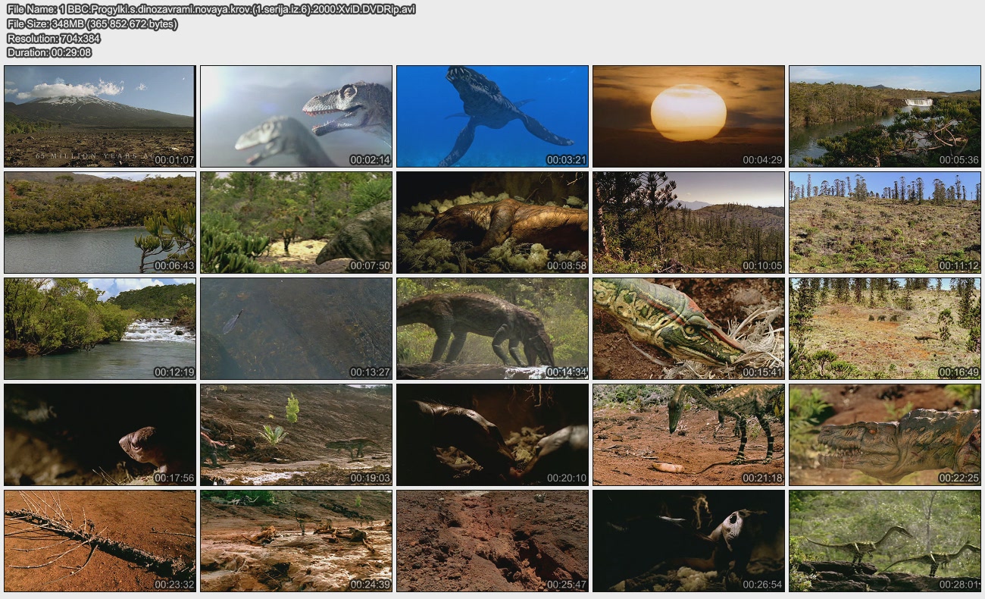This screenshot has width=985, height=599.
Task: Select the two roaring dinosaurs thumbnail at 00:02:14
Action: 295,116
